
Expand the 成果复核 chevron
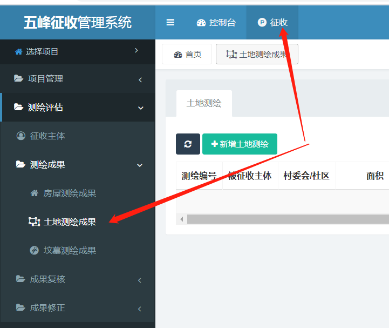tap(139, 280)
